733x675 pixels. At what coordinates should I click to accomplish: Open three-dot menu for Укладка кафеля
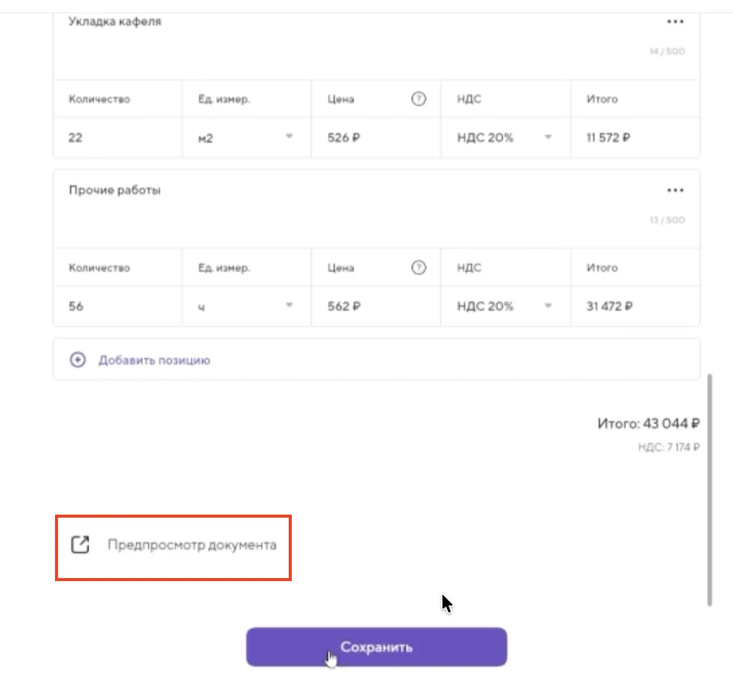(x=675, y=22)
